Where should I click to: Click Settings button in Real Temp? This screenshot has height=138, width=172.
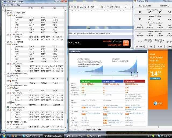169,47
